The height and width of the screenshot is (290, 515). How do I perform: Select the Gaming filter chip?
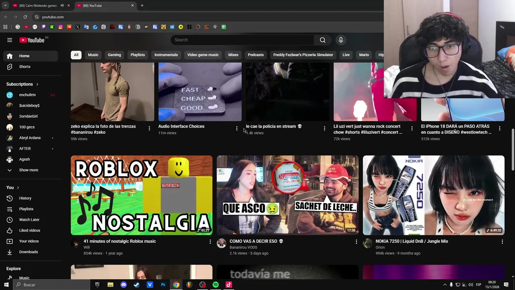point(114,55)
